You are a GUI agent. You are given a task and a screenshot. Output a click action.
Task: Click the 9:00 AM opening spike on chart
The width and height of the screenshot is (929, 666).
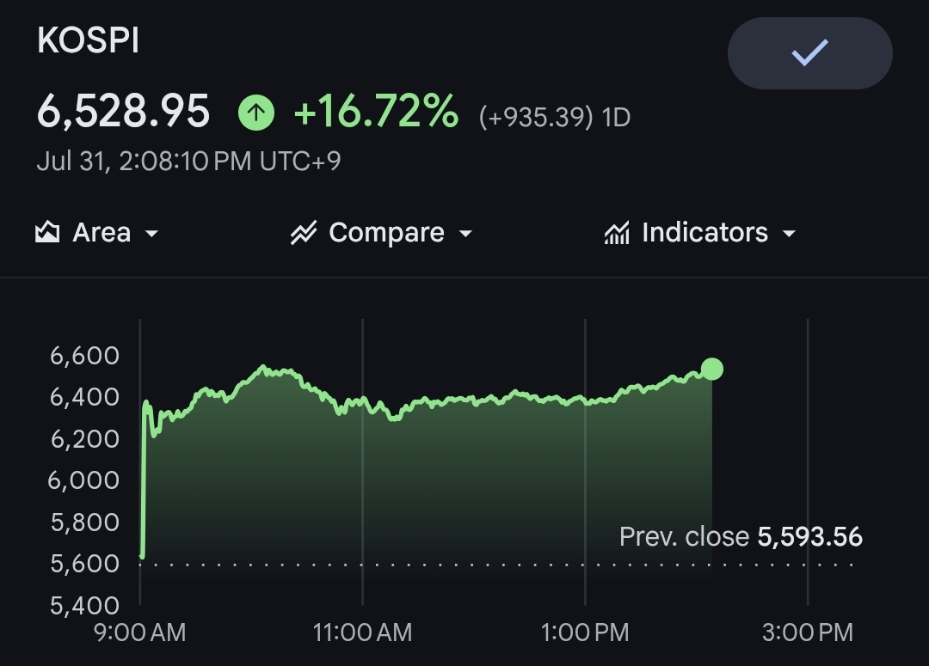coord(144,480)
